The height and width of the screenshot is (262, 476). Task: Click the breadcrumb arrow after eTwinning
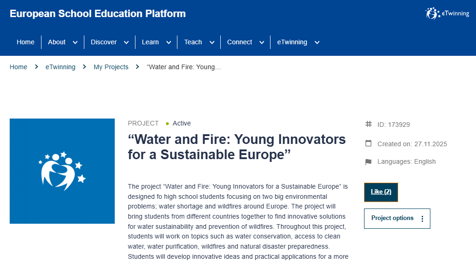coord(84,67)
